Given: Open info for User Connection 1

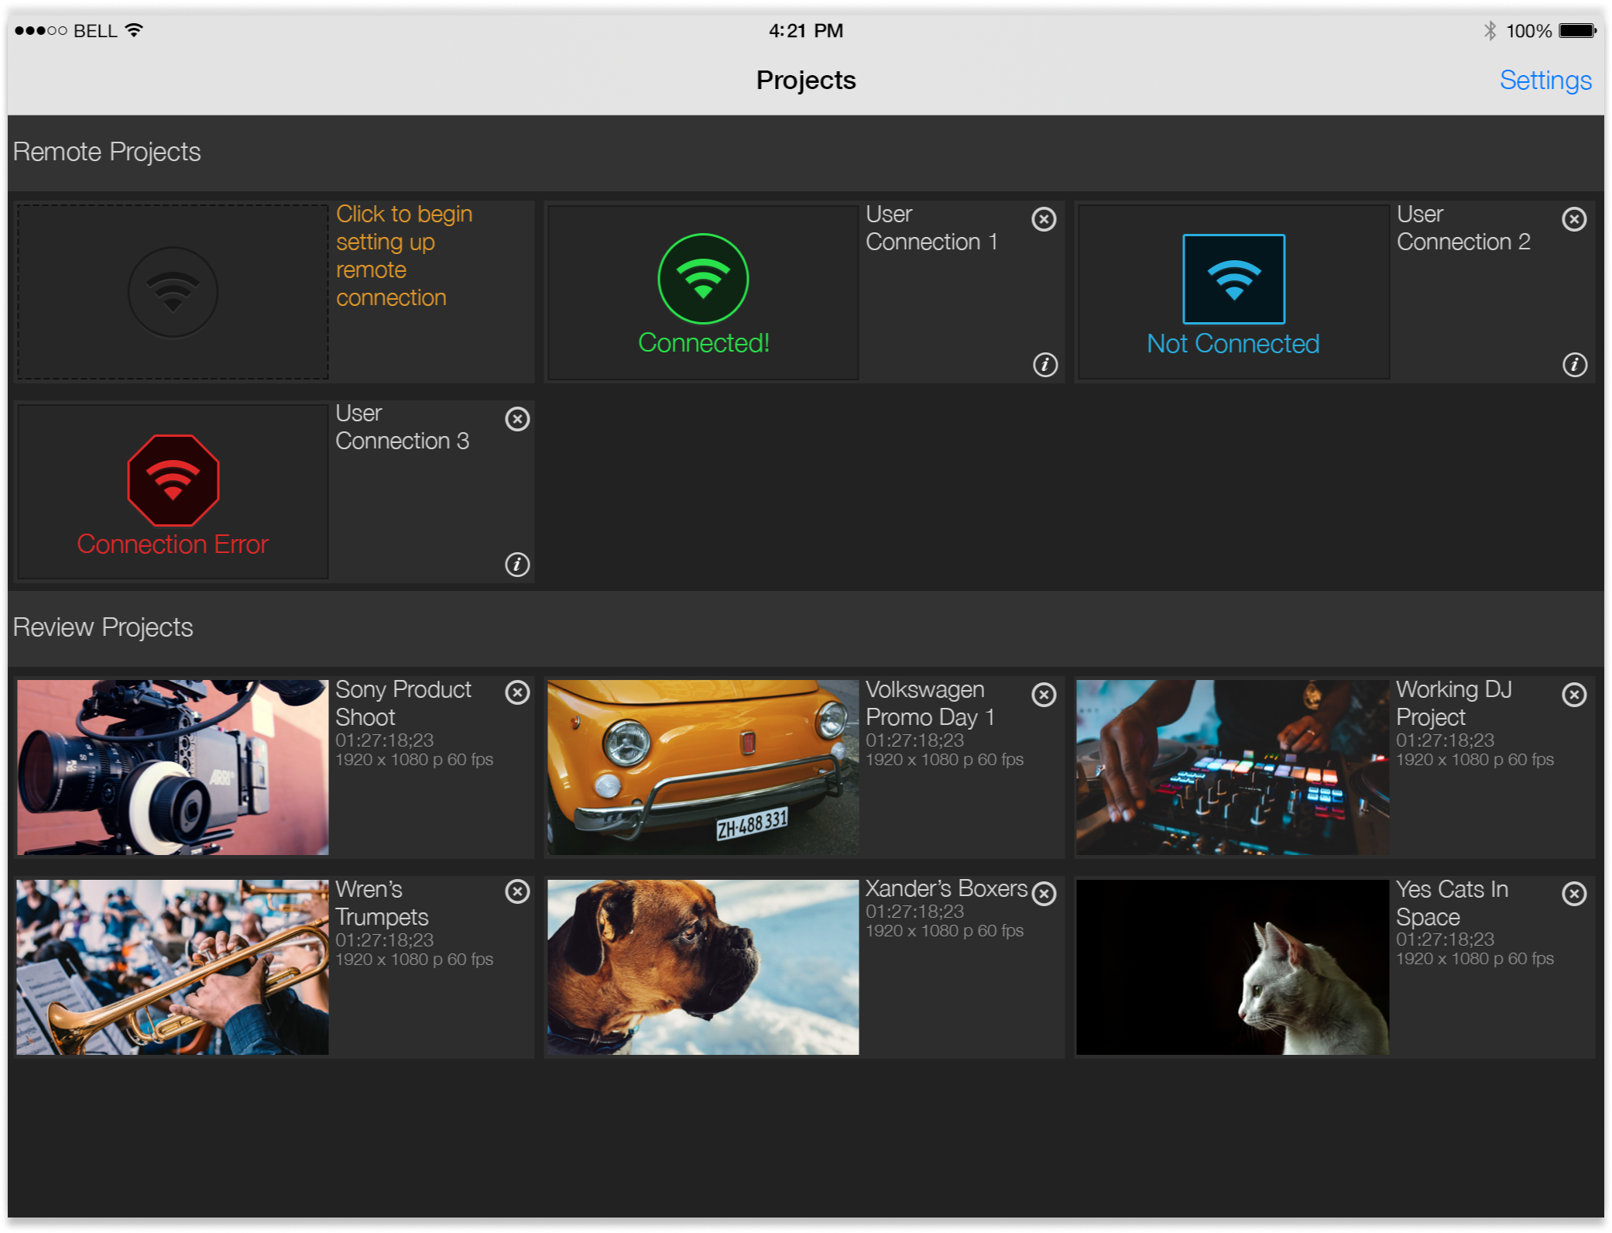Looking at the screenshot, I should pos(1044,365).
